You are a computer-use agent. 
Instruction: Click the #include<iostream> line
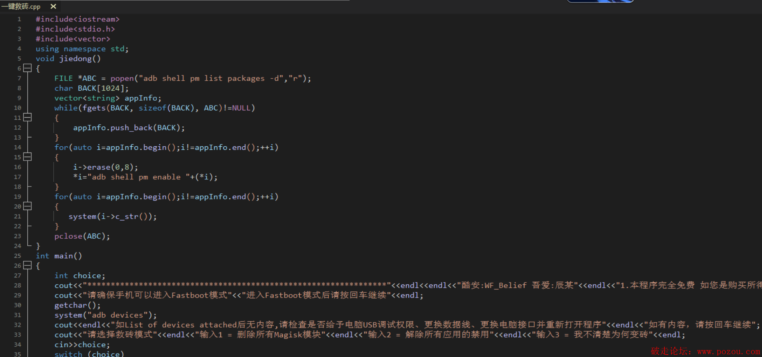(78, 19)
